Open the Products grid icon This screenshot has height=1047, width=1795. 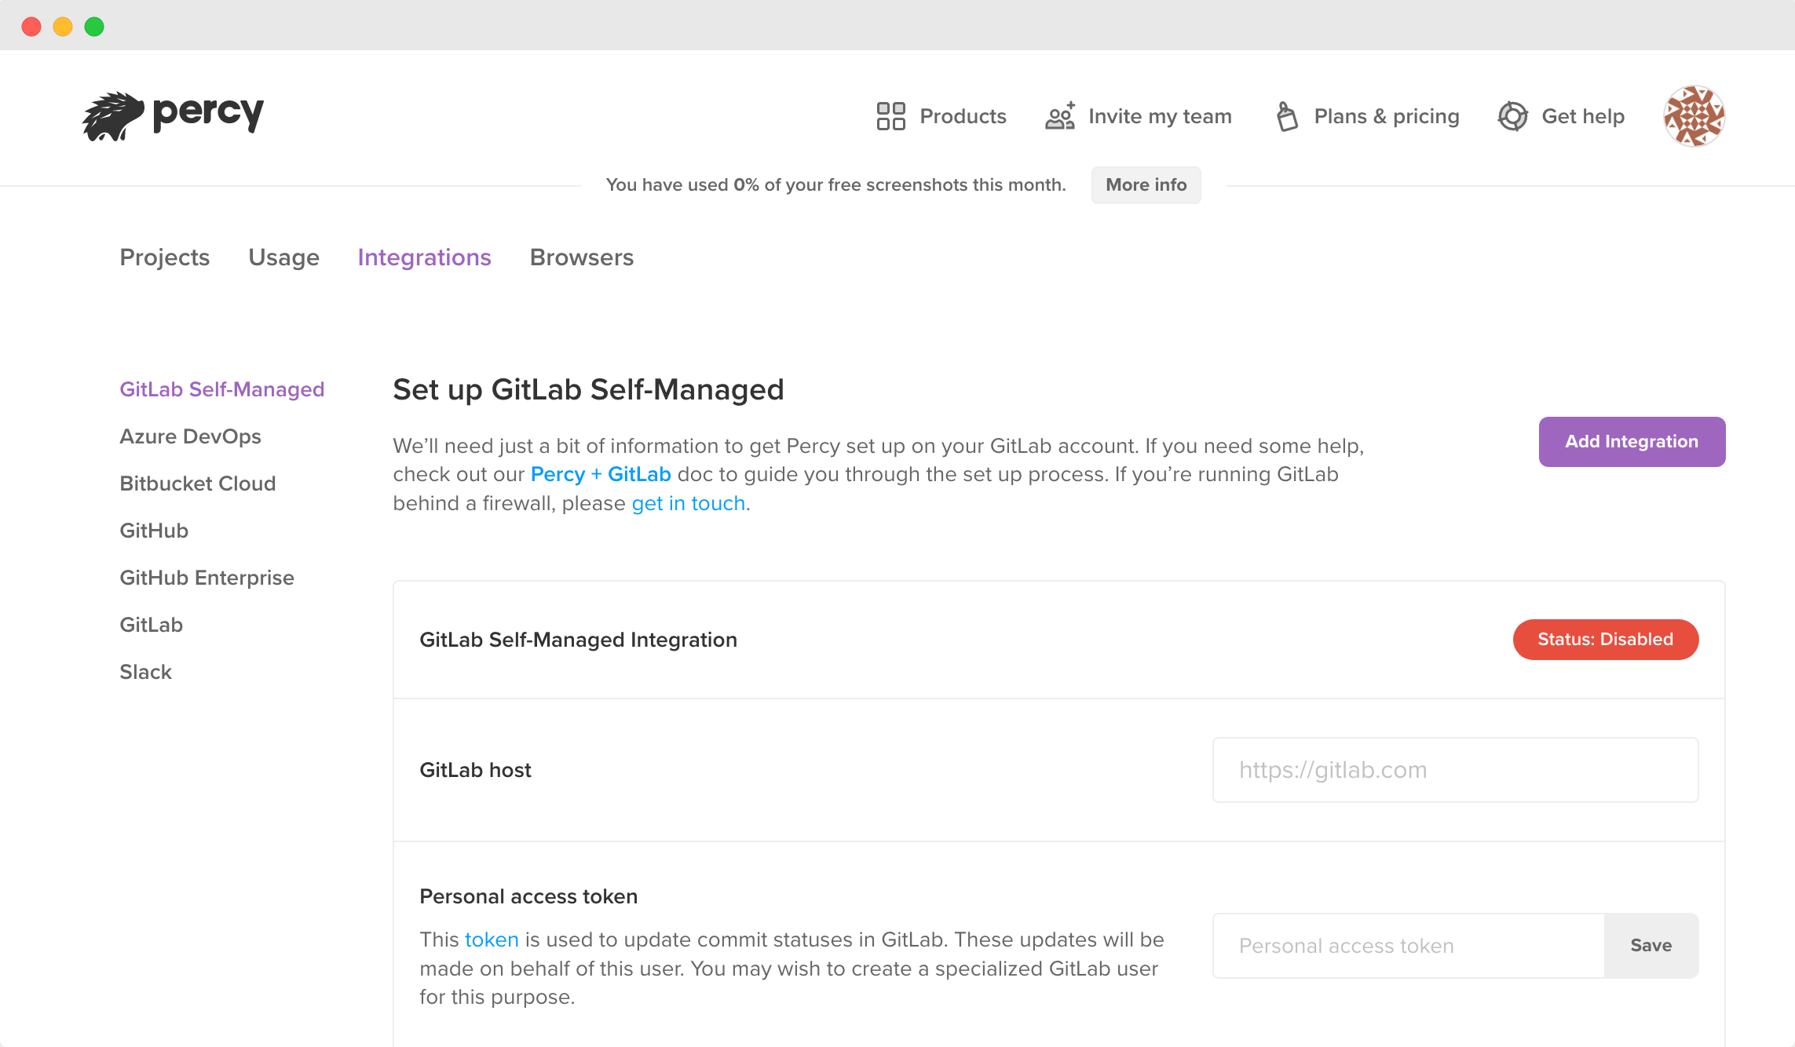coord(890,116)
